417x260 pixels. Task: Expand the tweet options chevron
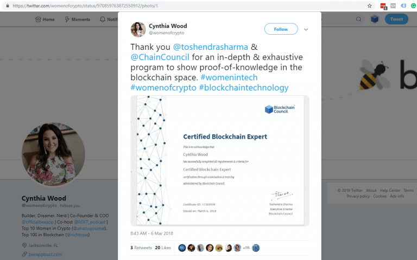point(306,29)
